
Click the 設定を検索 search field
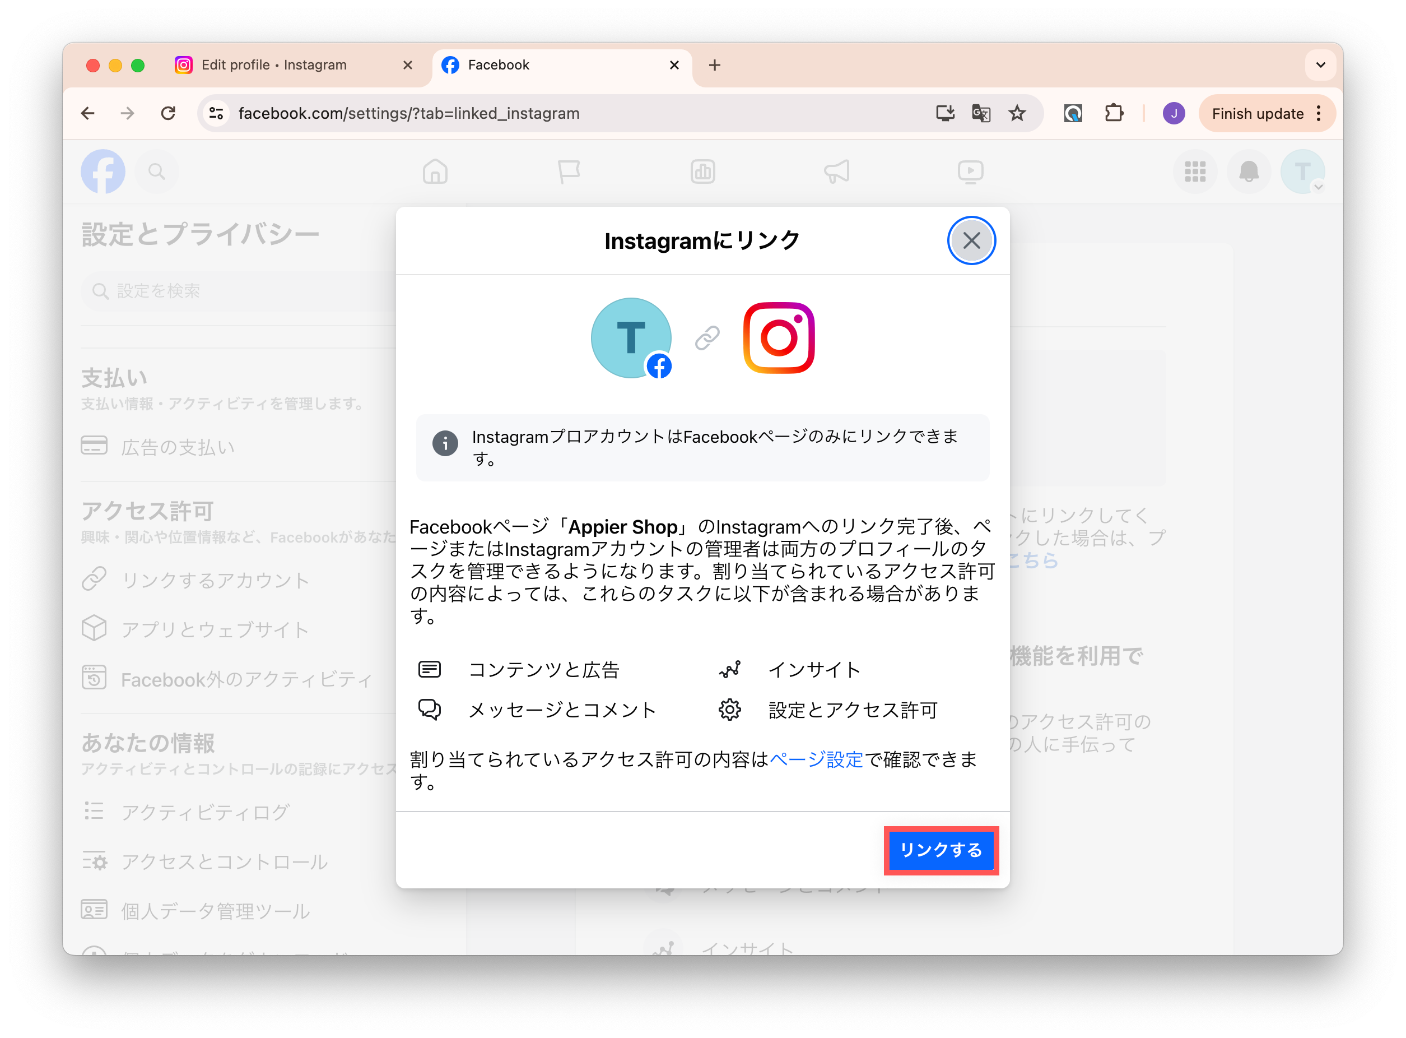pos(239,291)
